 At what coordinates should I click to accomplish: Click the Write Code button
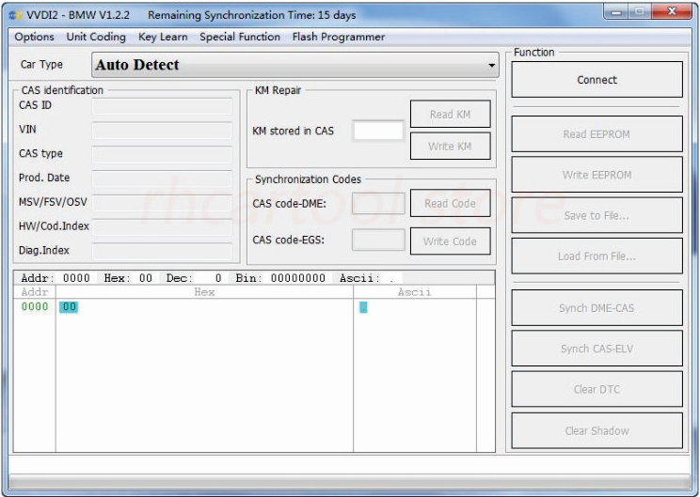coord(451,241)
